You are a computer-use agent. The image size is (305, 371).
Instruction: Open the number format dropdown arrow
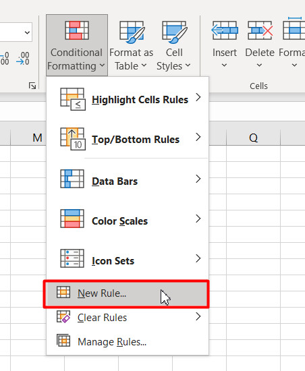(x=27, y=32)
